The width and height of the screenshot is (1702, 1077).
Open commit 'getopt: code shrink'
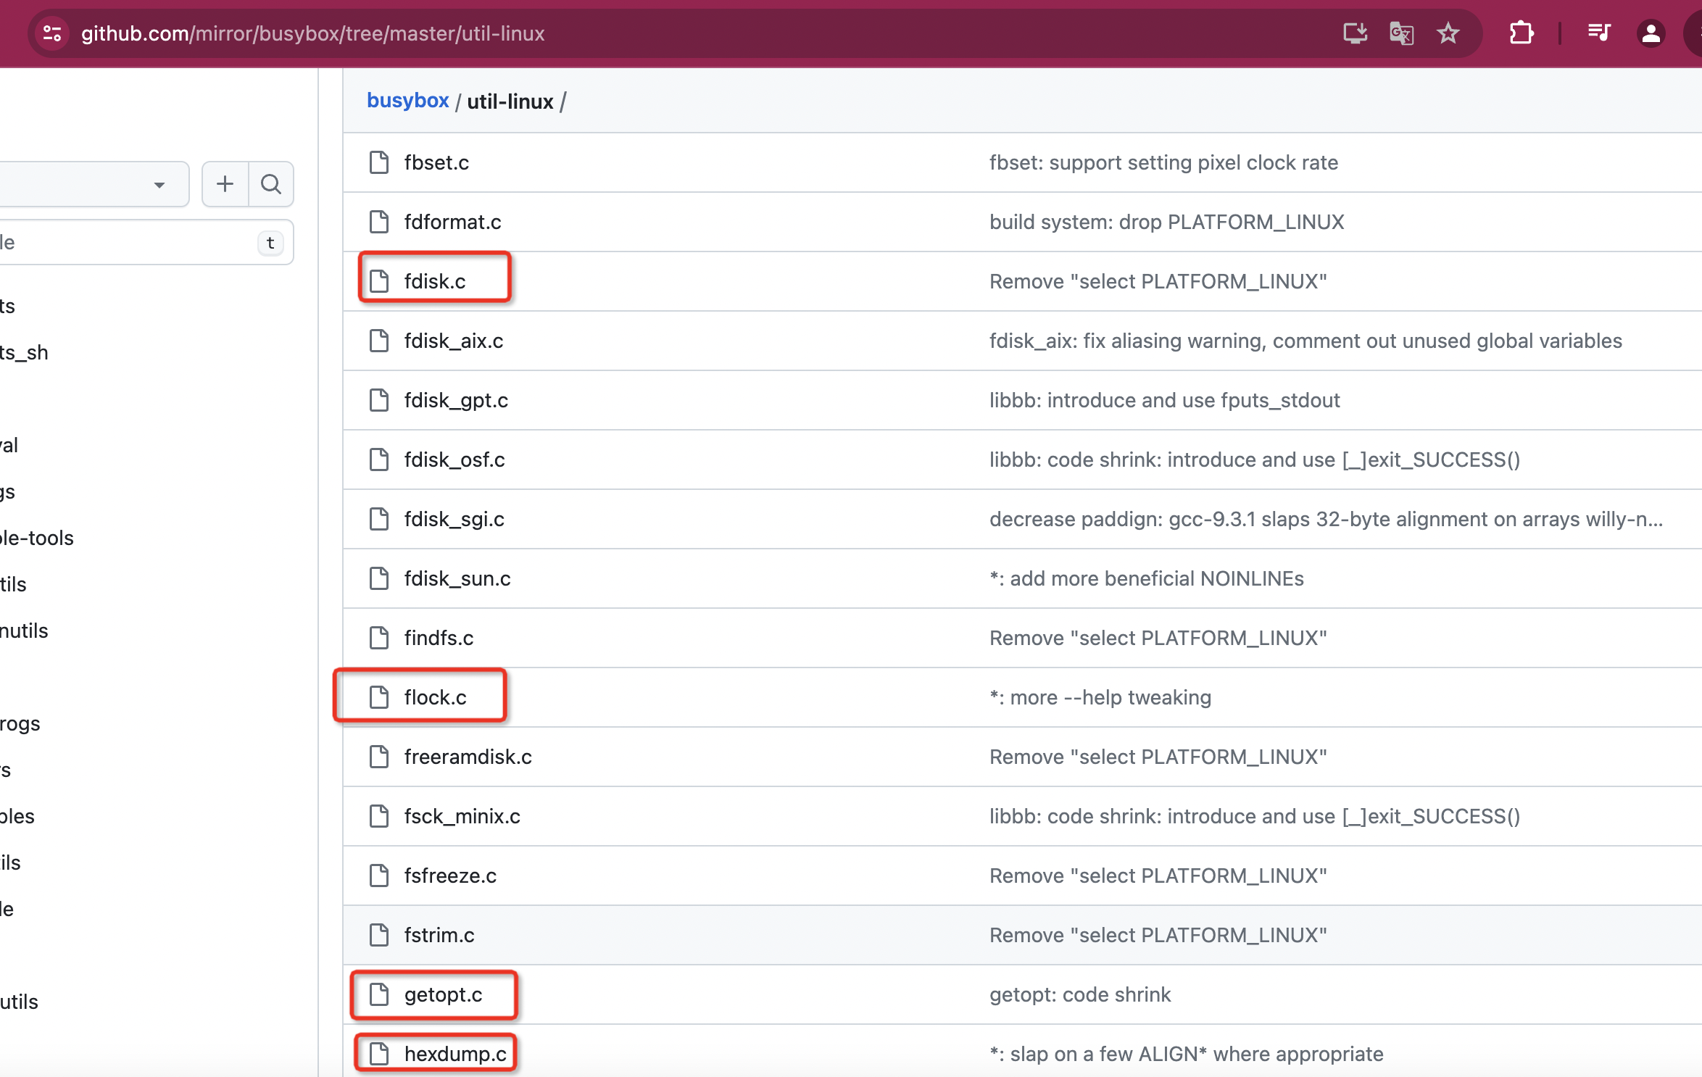[1080, 994]
